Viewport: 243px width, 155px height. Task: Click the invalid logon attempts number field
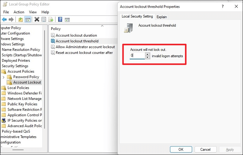[x=137, y=56]
